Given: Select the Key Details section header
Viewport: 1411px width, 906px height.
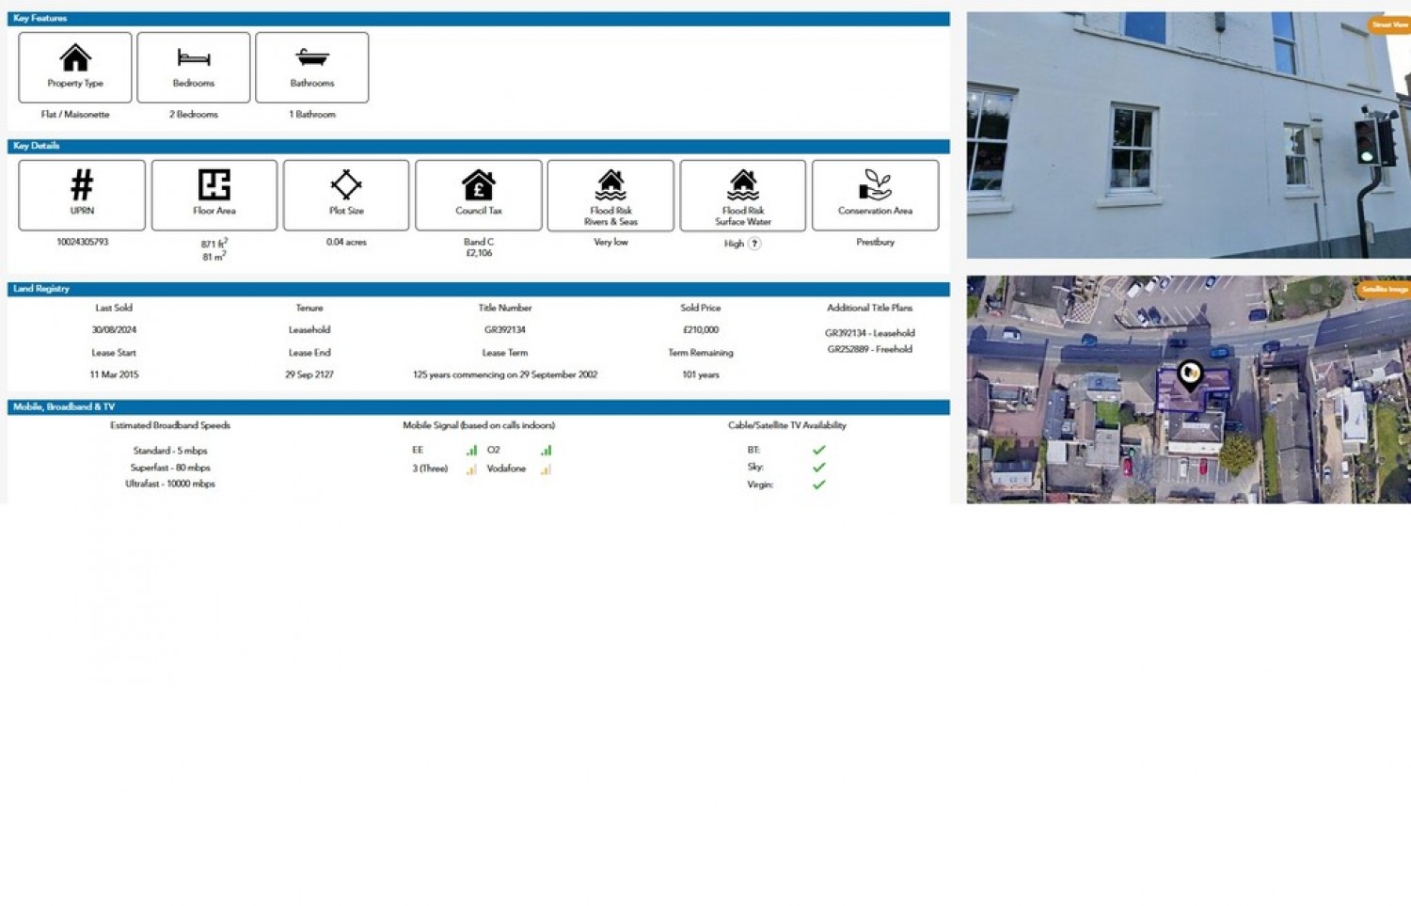Looking at the screenshot, I should pyautogui.click(x=479, y=146).
